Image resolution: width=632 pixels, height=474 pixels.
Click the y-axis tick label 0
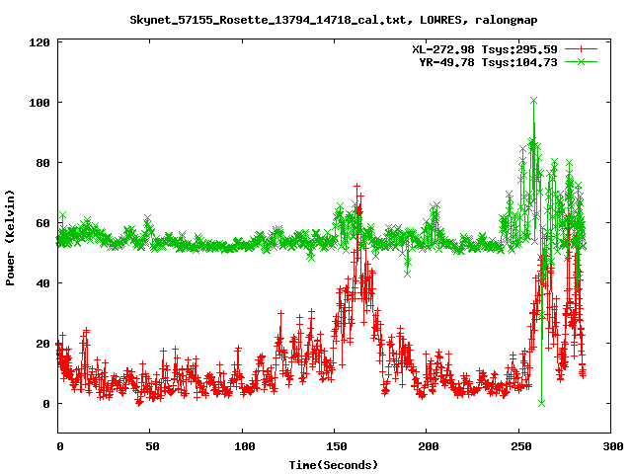tap(46, 404)
